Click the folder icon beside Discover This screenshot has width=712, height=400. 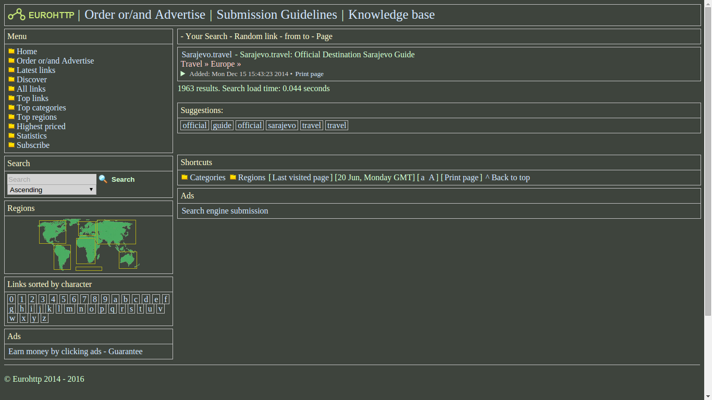[11, 79]
